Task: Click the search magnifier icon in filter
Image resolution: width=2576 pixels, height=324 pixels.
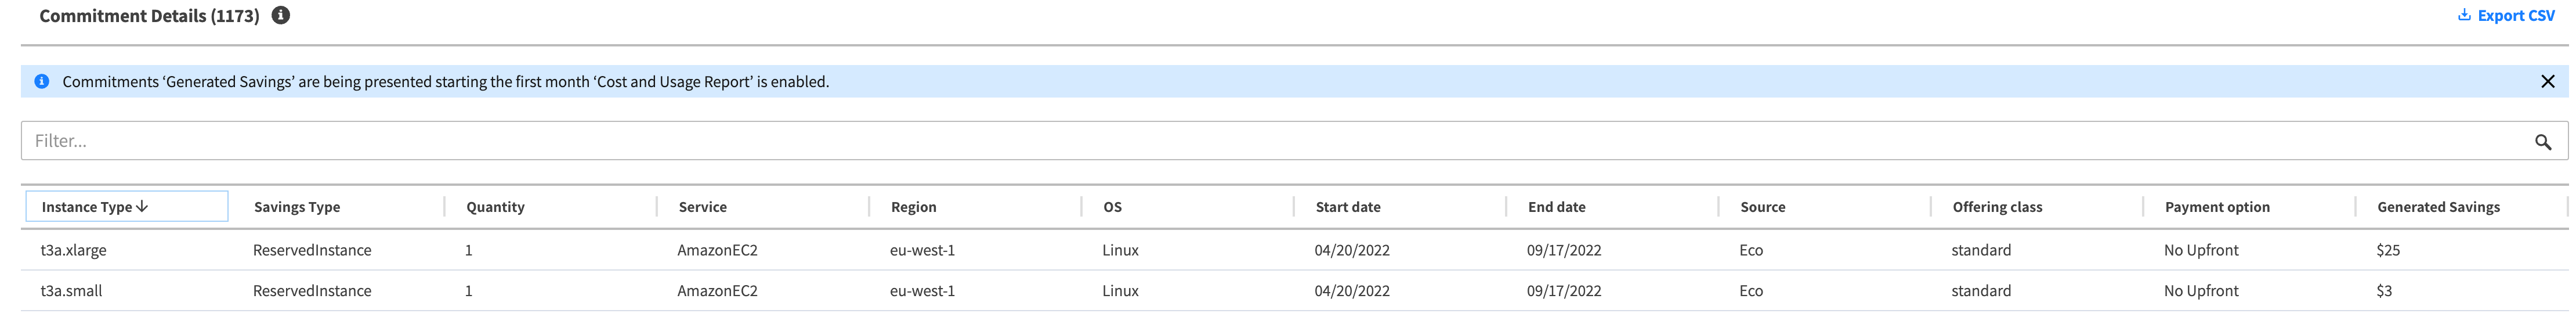Action: pyautogui.click(x=2542, y=142)
